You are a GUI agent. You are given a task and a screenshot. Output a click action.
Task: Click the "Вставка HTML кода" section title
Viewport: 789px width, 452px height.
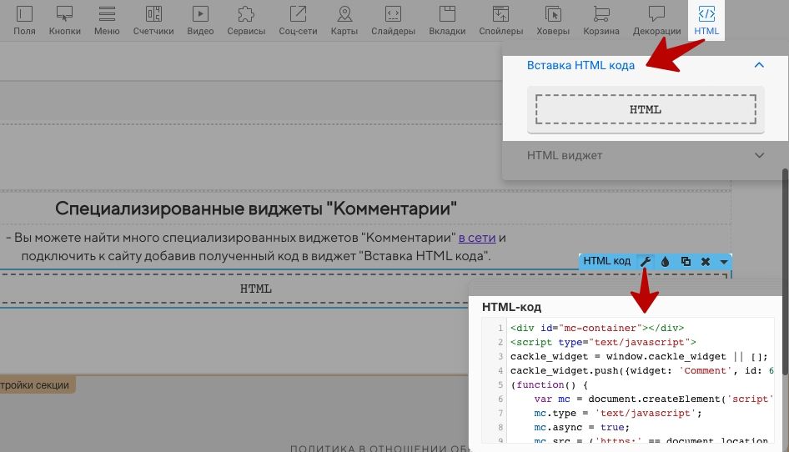(x=580, y=65)
